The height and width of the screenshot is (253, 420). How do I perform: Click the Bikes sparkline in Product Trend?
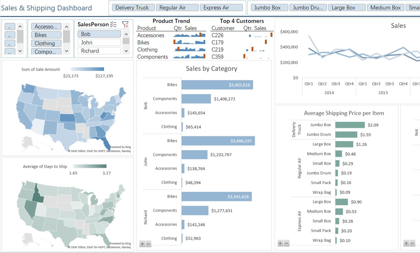189,42
